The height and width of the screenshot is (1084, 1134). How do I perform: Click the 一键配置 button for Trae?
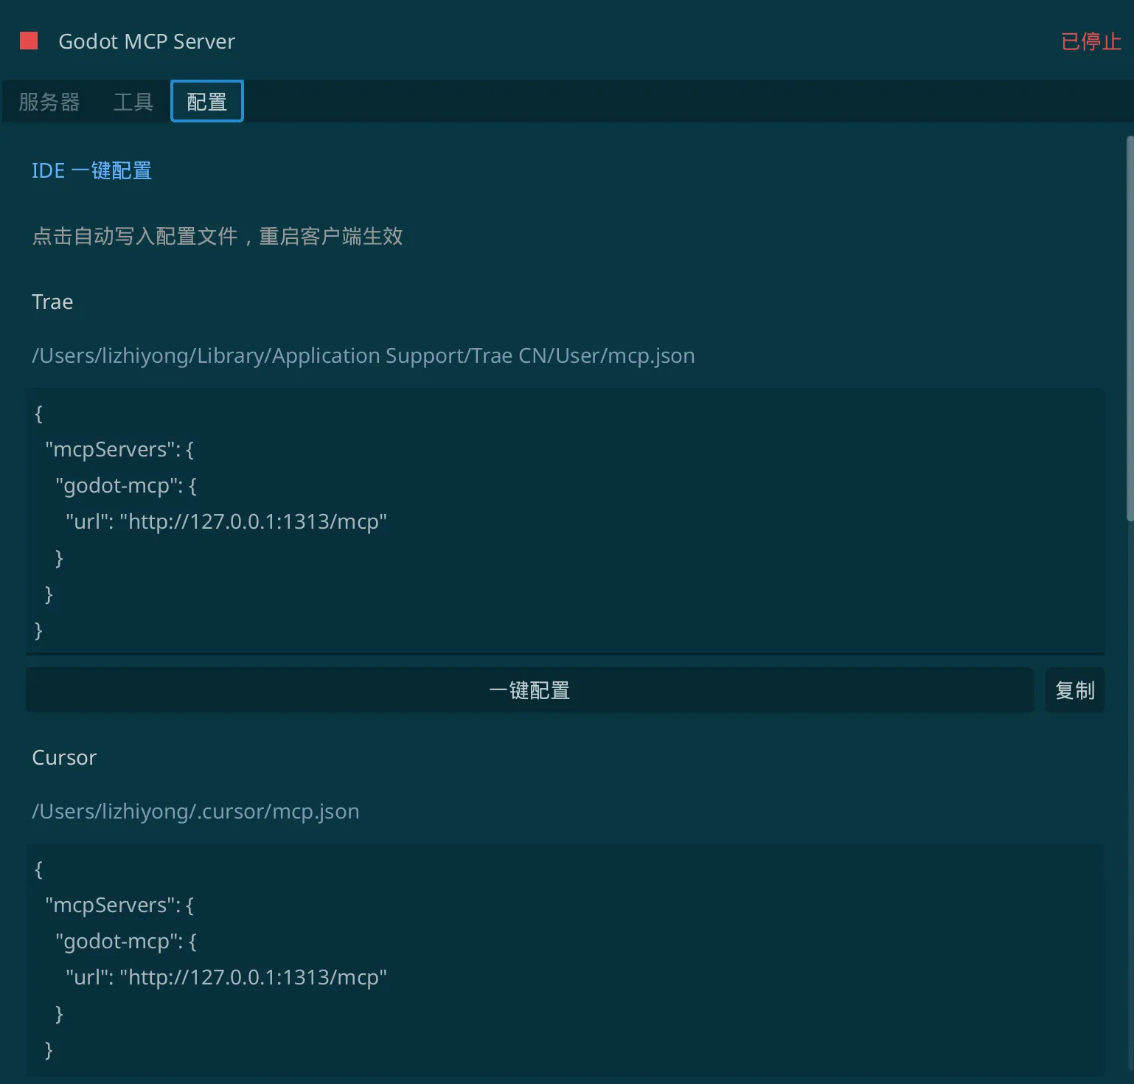pyautogui.click(x=529, y=690)
